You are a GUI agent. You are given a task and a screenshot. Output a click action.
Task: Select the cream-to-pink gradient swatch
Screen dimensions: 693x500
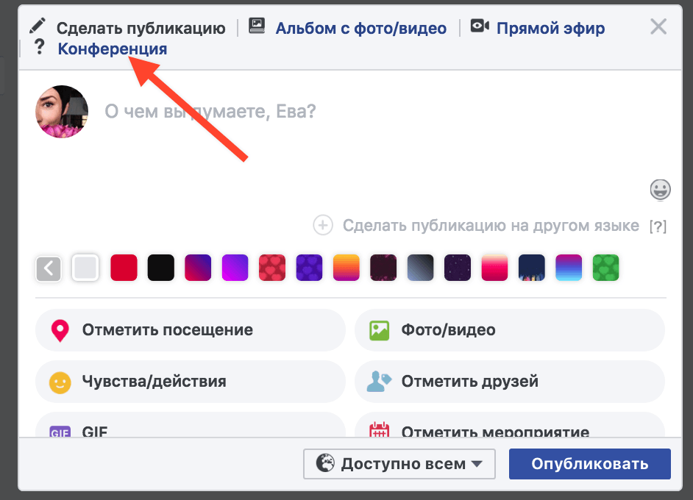pos(494,267)
